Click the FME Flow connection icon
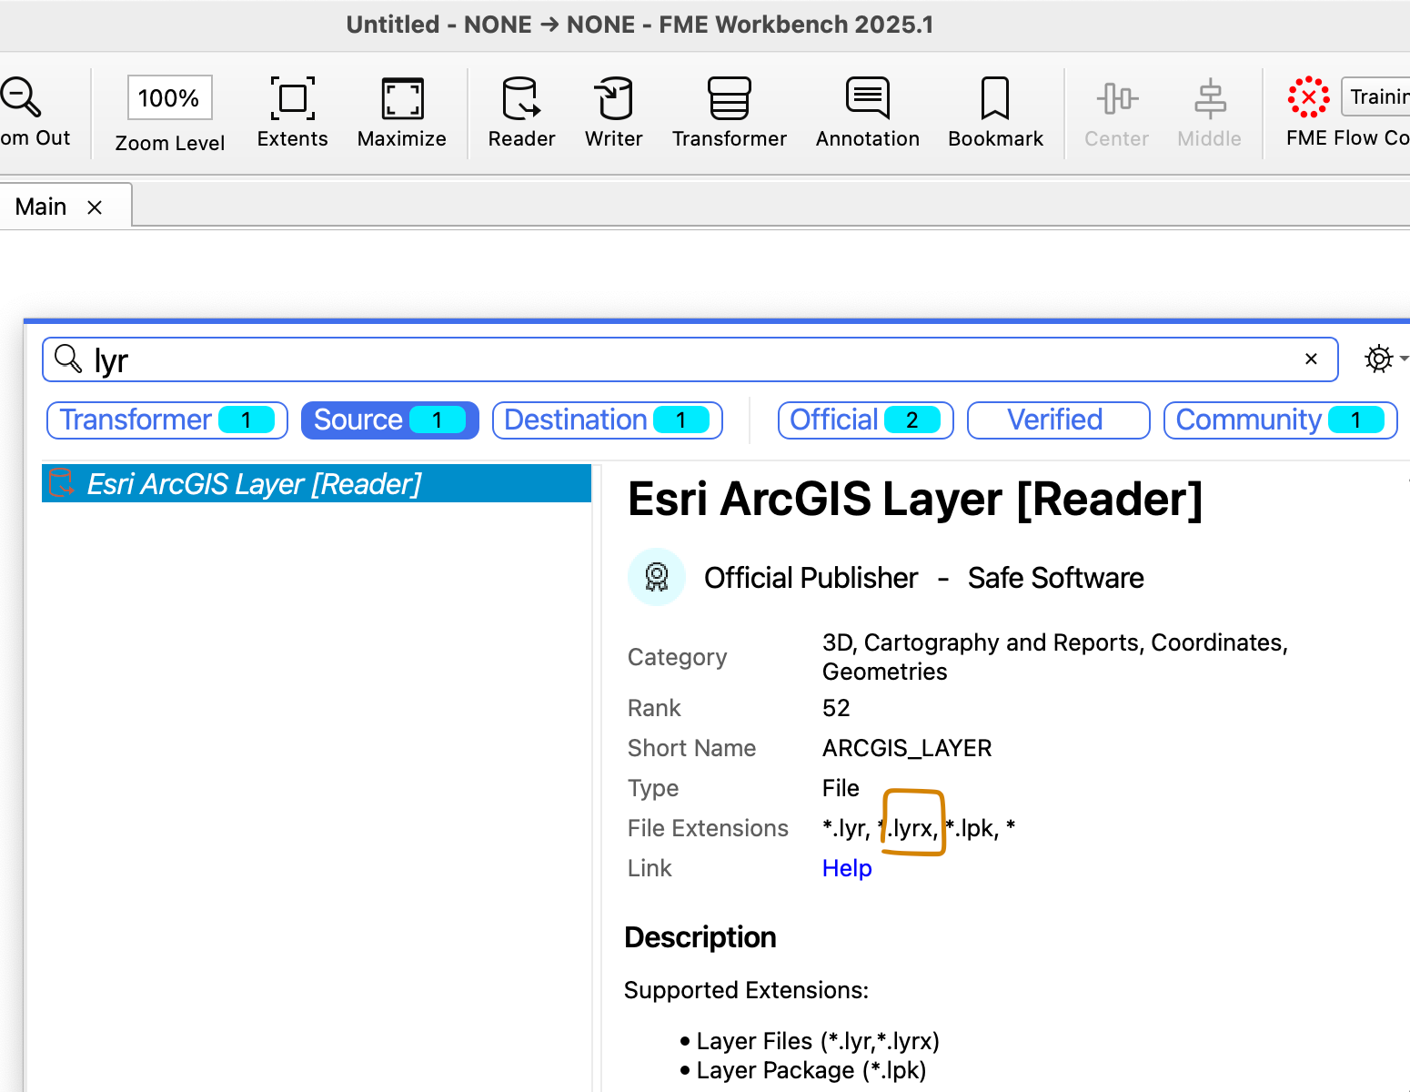Viewport: 1410px width, 1092px height. pos(1309,97)
